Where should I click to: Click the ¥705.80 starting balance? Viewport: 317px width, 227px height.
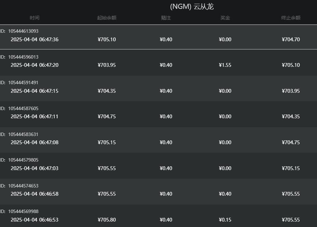(107, 220)
